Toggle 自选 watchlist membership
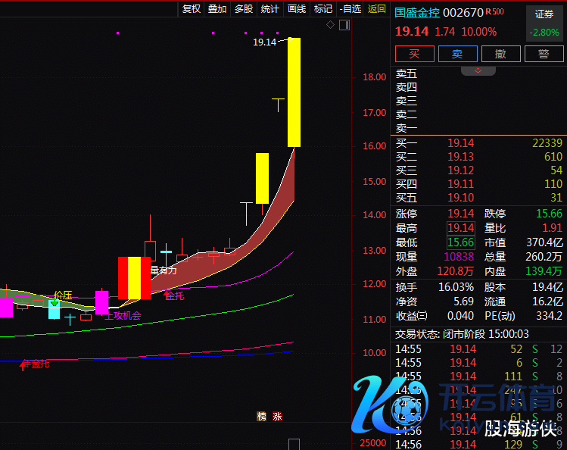The width and height of the screenshot is (567, 450). point(350,9)
